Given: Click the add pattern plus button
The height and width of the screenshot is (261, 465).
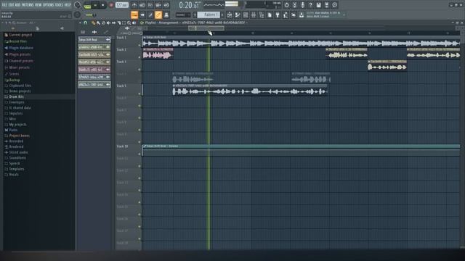Looking at the screenshot, I should coord(222,14).
